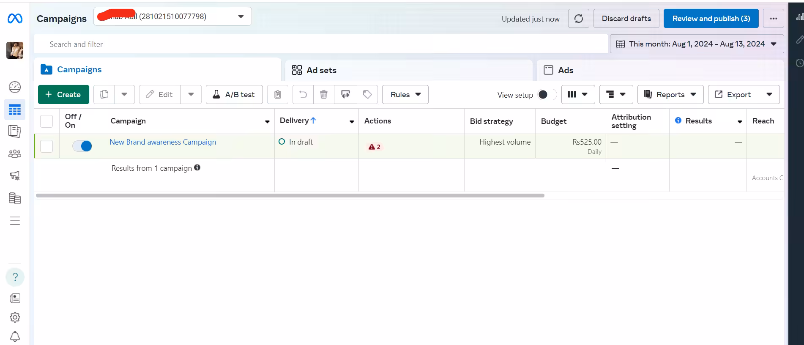Open the Breakdown dropdown
This screenshot has width=804, height=345.
(x=616, y=94)
